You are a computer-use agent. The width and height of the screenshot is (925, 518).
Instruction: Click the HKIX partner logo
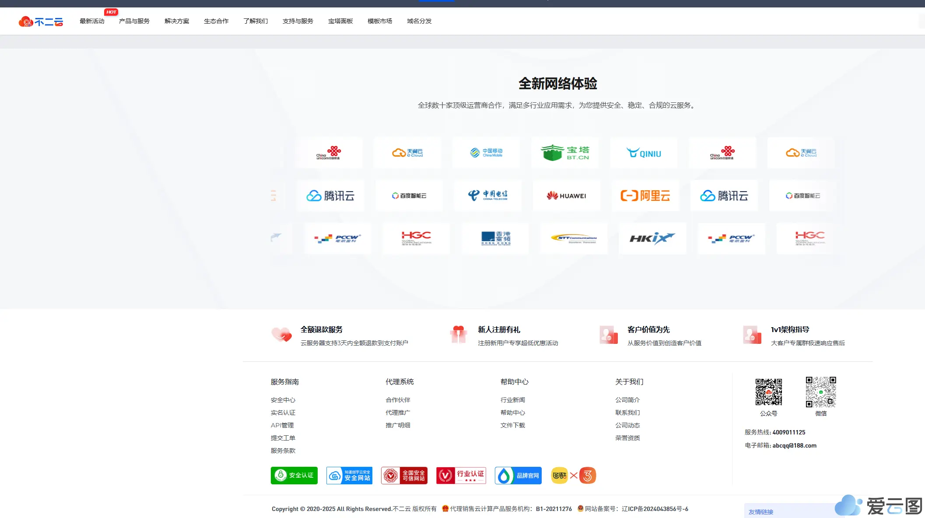pyautogui.click(x=652, y=238)
